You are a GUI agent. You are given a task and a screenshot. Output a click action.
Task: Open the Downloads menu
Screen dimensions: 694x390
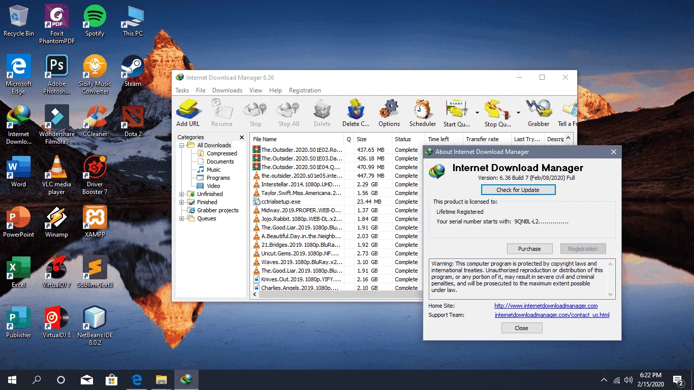click(227, 90)
